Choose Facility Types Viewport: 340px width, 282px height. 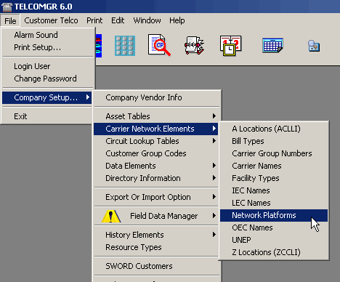(x=274, y=178)
